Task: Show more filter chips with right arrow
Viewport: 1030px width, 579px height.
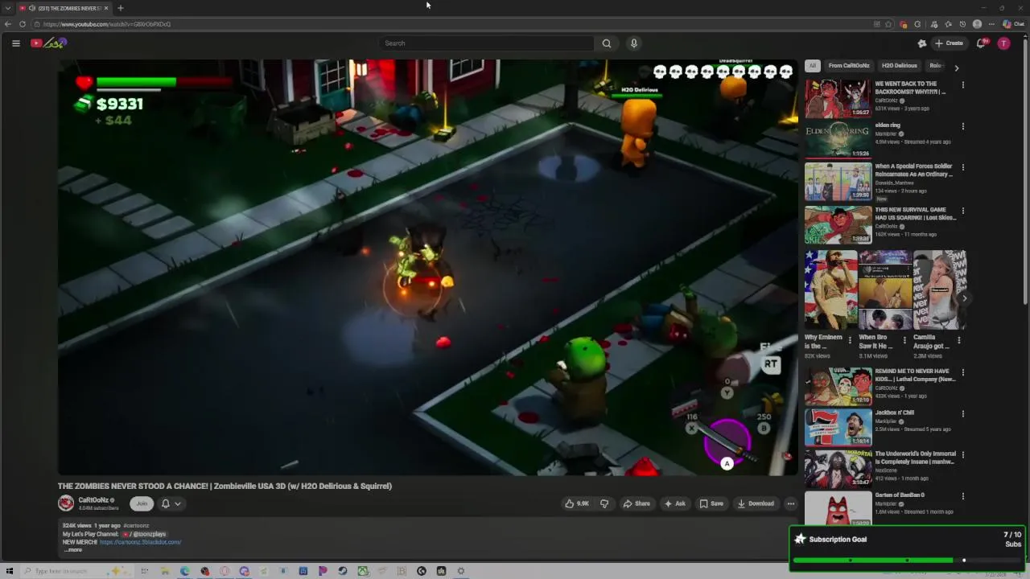Action: [956, 68]
